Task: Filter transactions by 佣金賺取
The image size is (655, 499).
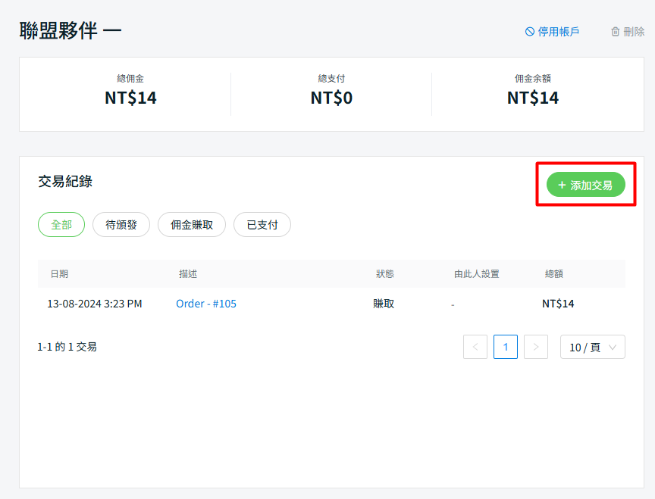Action: [x=192, y=225]
